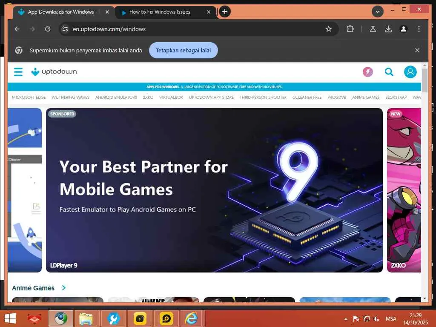The width and height of the screenshot is (436, 327).
Task: Open the Android Emulators link
Action: (x=116, y=98)
